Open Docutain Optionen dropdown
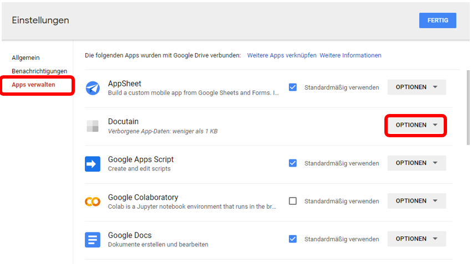Viewport: 472px width, 264px height. click(417, 125)
